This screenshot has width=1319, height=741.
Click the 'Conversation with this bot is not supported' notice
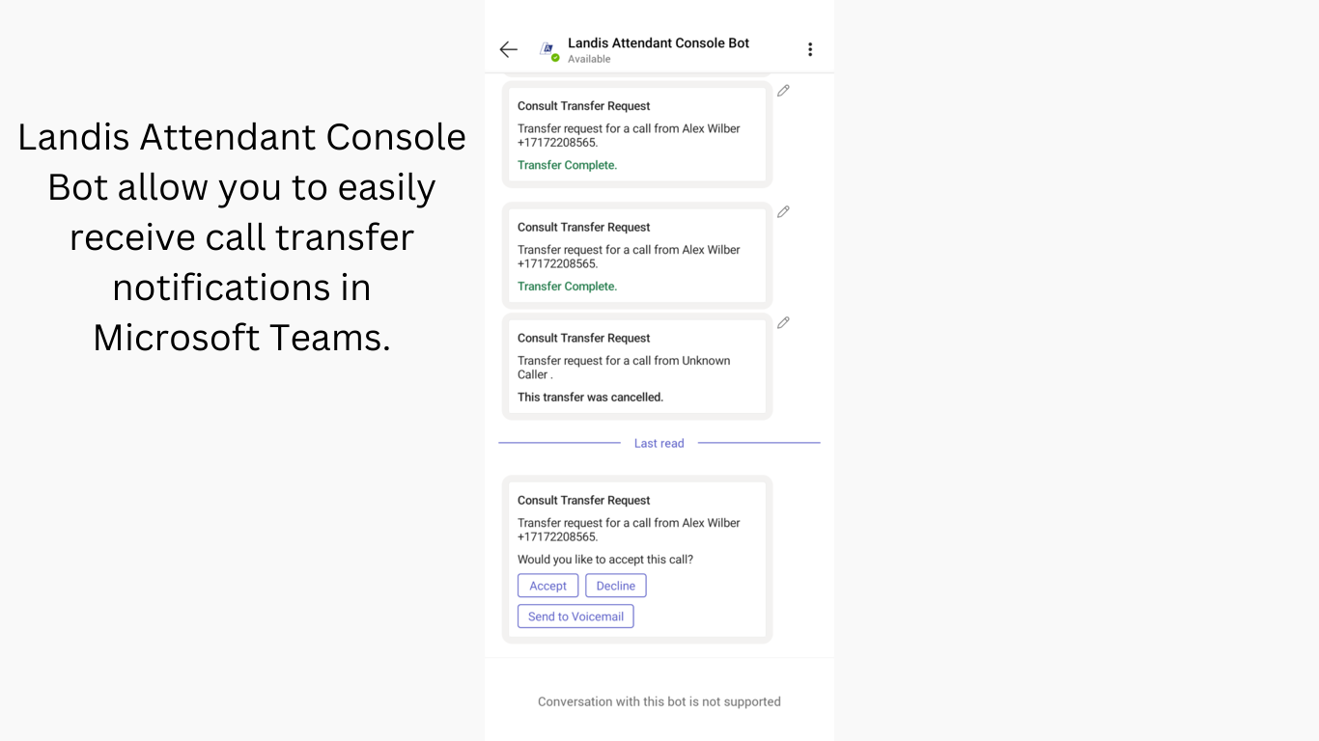pyautogui.click(x=659, y=701)
